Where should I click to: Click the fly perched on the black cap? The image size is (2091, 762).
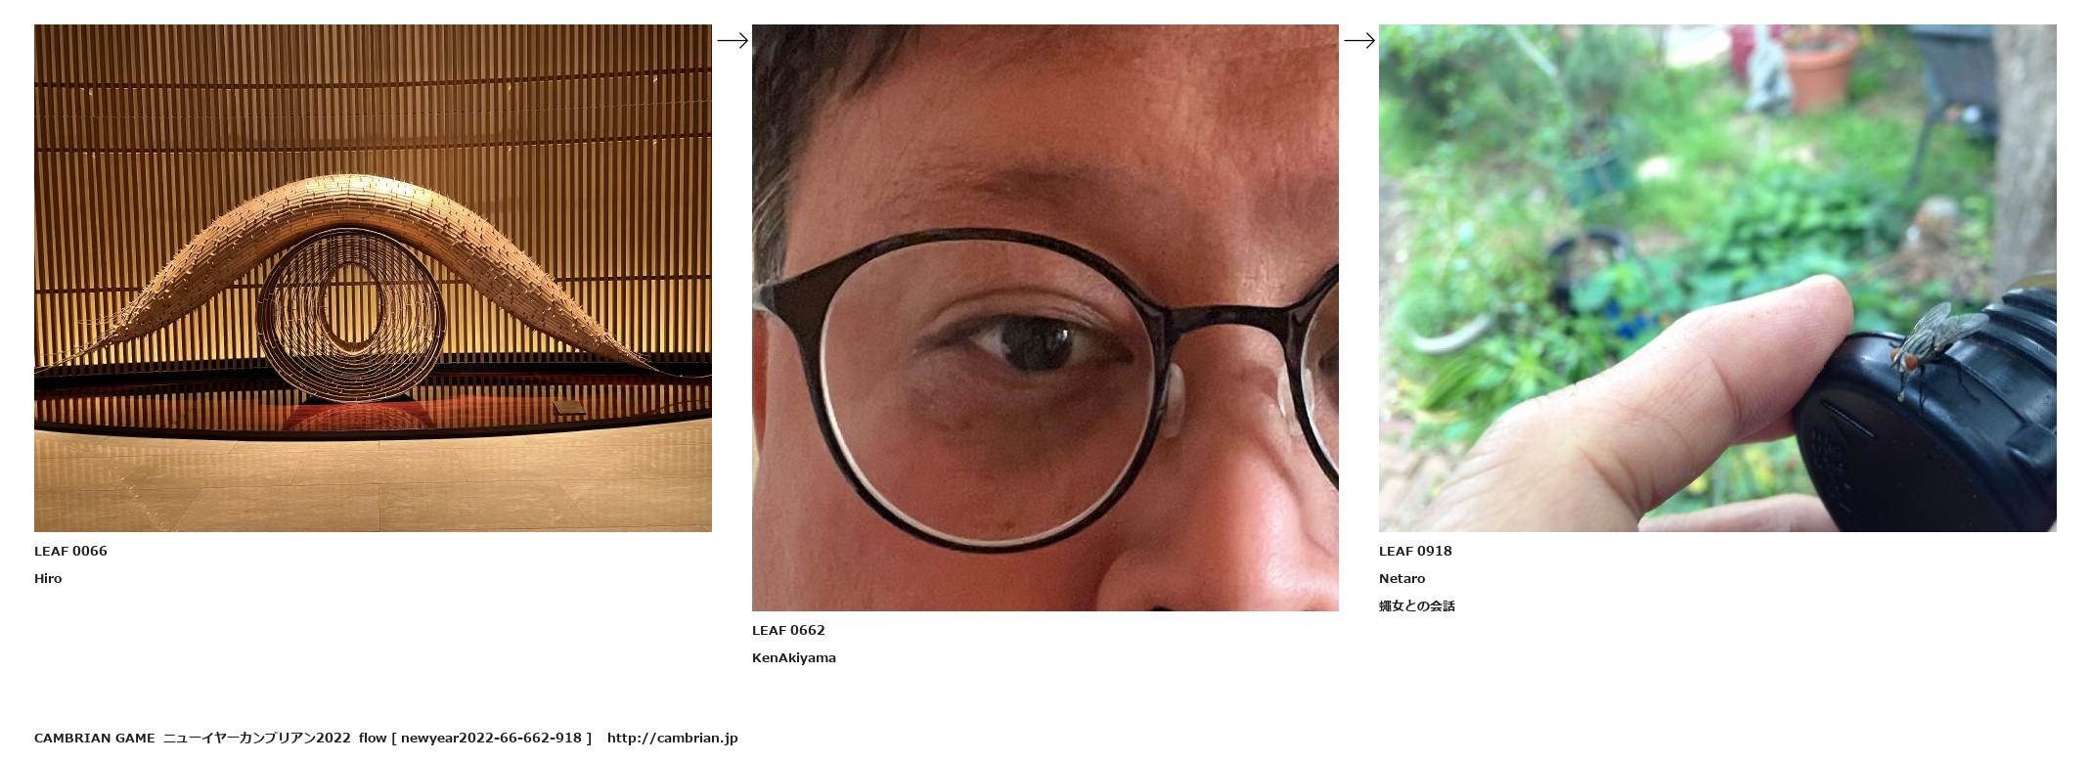(1930, 345)
